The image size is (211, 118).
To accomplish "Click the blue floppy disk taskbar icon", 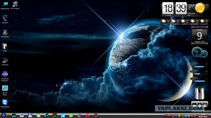I will tap(30, 115).
